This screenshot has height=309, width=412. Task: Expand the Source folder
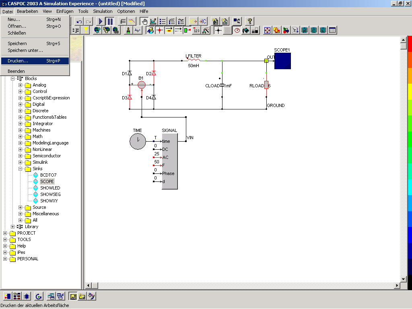click(20, 207)
